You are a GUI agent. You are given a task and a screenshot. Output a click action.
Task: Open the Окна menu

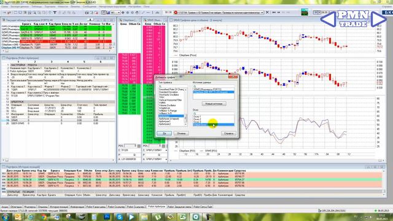pyautogui.click(x=146, y=7)
